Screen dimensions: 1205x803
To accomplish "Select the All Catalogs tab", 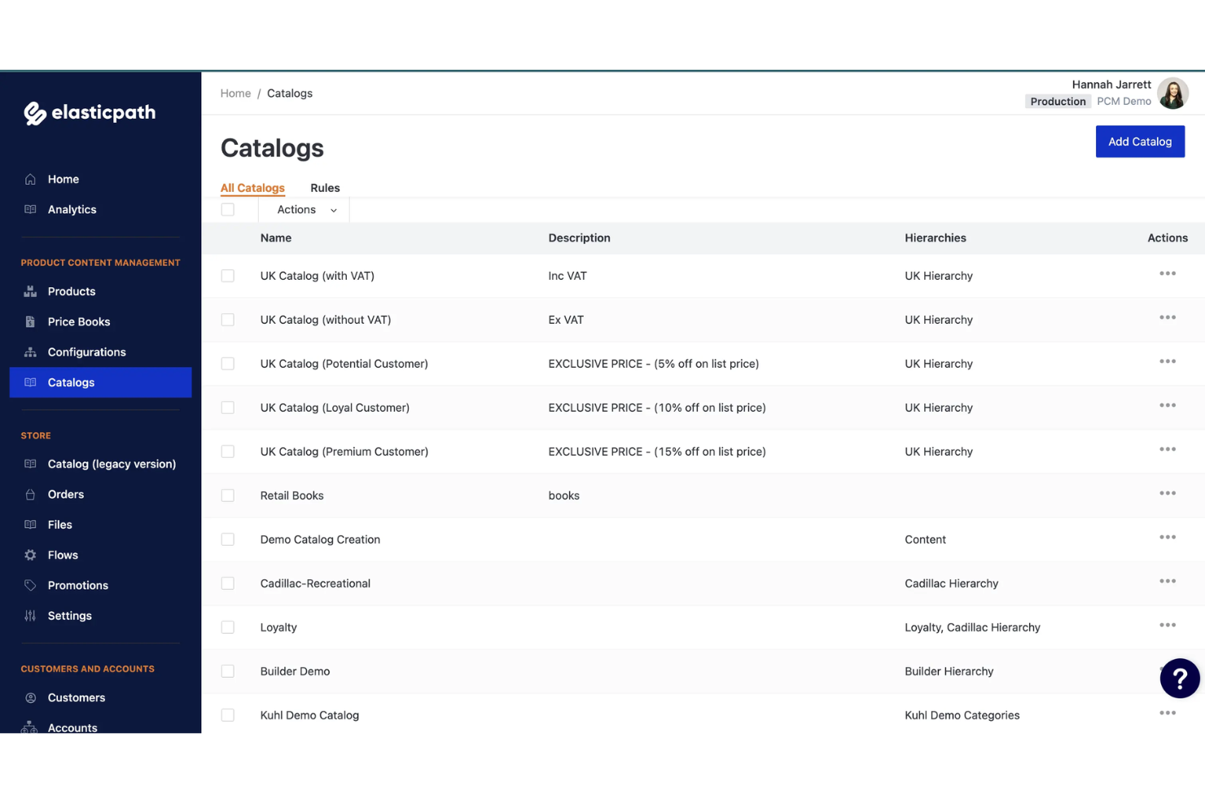I will pyautogui.click(x=252, y=188).
